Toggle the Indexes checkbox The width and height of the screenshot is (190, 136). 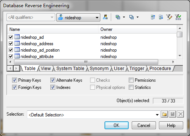tap(53, 87)
